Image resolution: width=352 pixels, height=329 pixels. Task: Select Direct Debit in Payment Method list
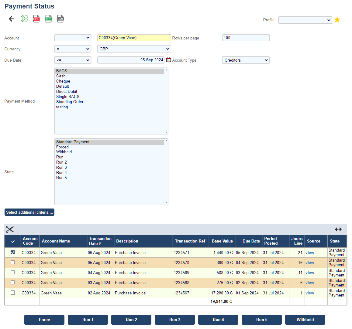pyautogui.click(x=67, y=92)
